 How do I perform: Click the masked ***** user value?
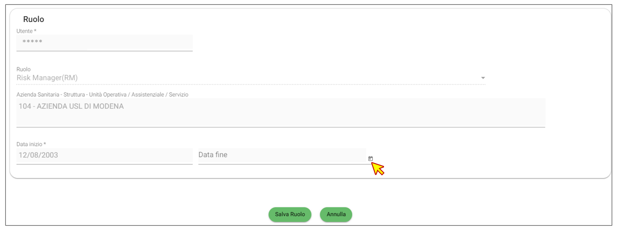click(x=32, y=42)
